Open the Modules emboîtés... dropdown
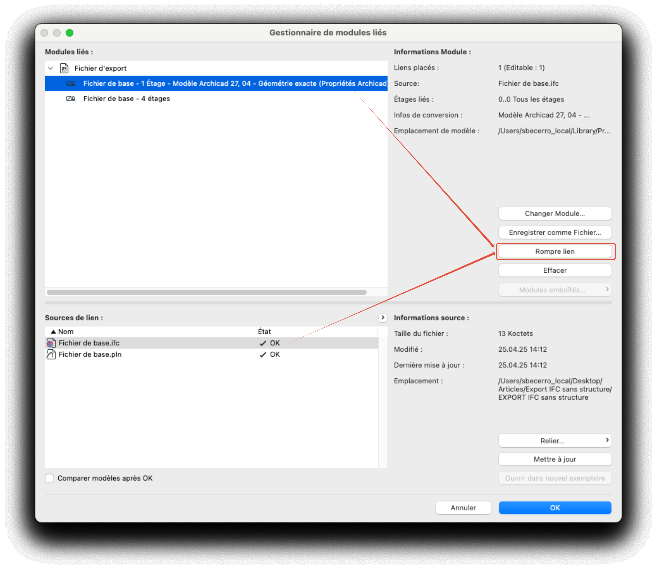657x569 pixels. (555, 290)
